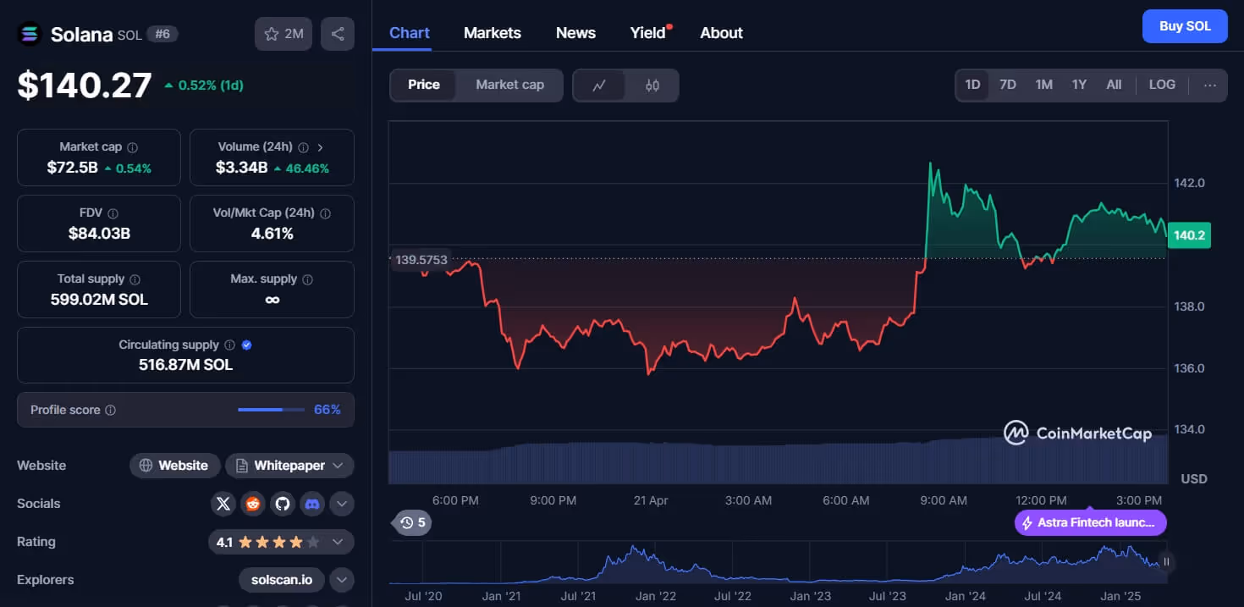Open the About tab
This screenshot has width=1244, height=607.
click(x=721, y=33)
